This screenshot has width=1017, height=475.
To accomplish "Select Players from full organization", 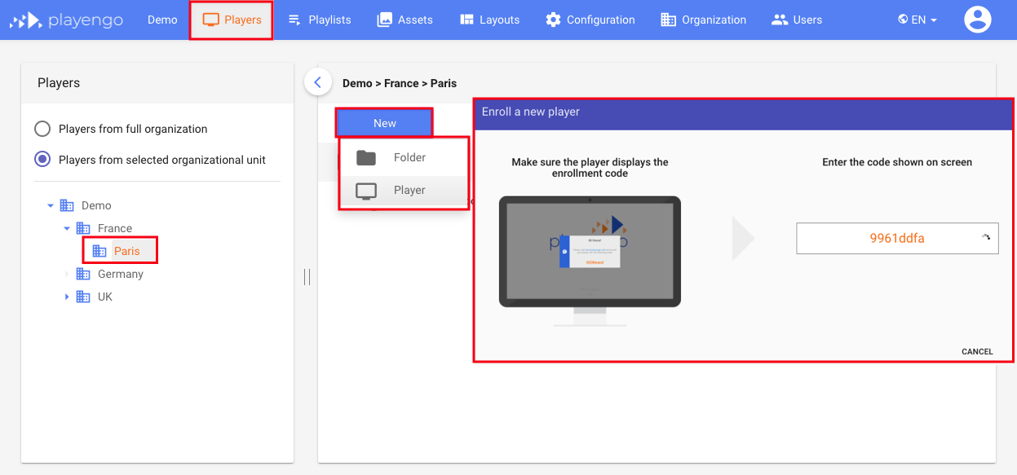I will (x=121, y=129).
